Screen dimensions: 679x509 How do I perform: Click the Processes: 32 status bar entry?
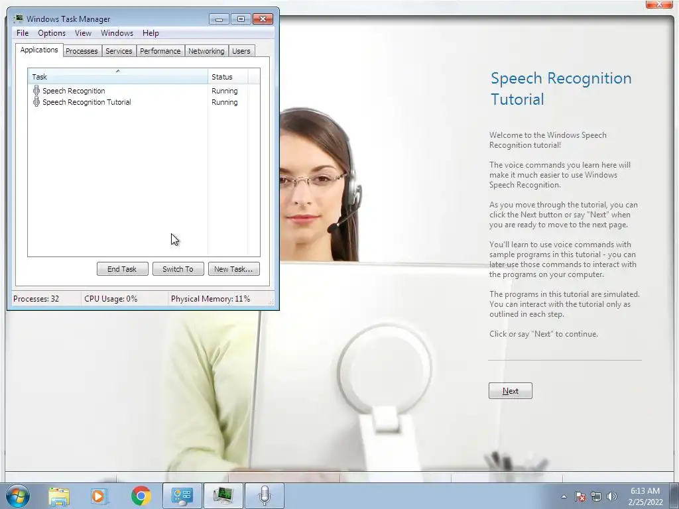click(x=36, y=299)
